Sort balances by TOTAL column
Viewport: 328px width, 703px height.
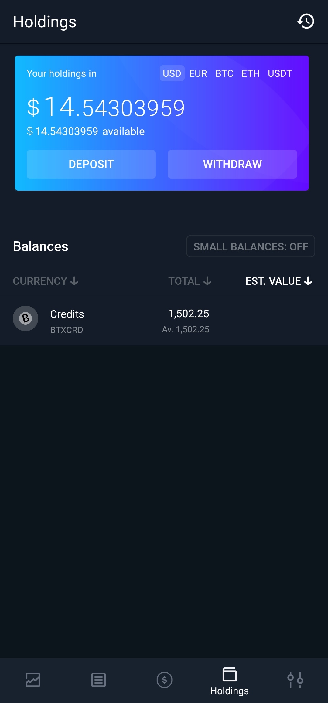tap(190, 281)
